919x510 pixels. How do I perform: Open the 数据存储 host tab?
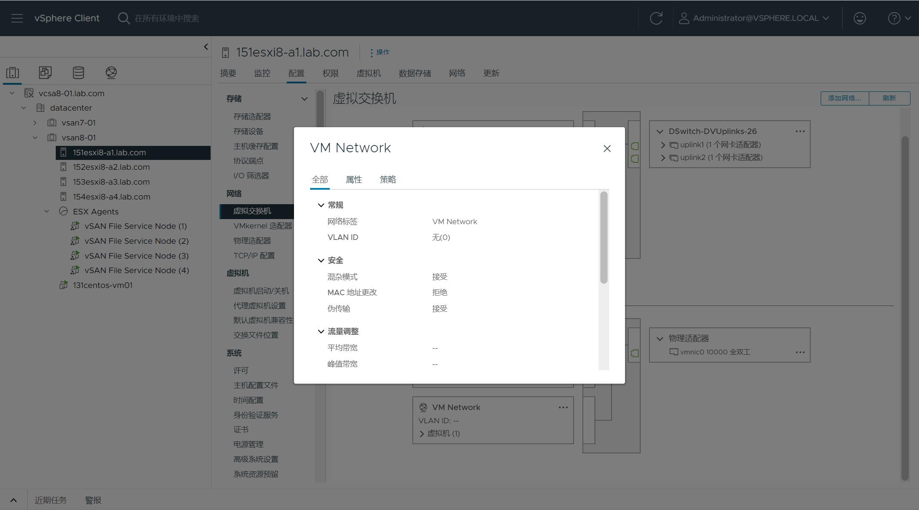[x=415, y=73]
